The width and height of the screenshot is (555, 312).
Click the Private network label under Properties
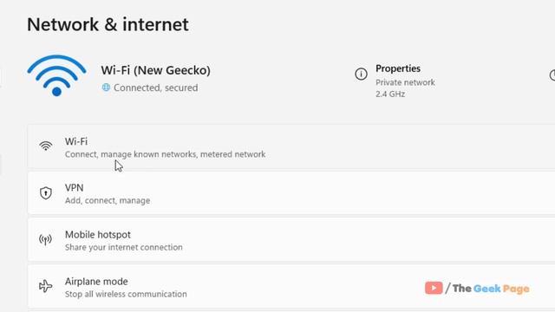pyautogui.click(x=405, y=82)
